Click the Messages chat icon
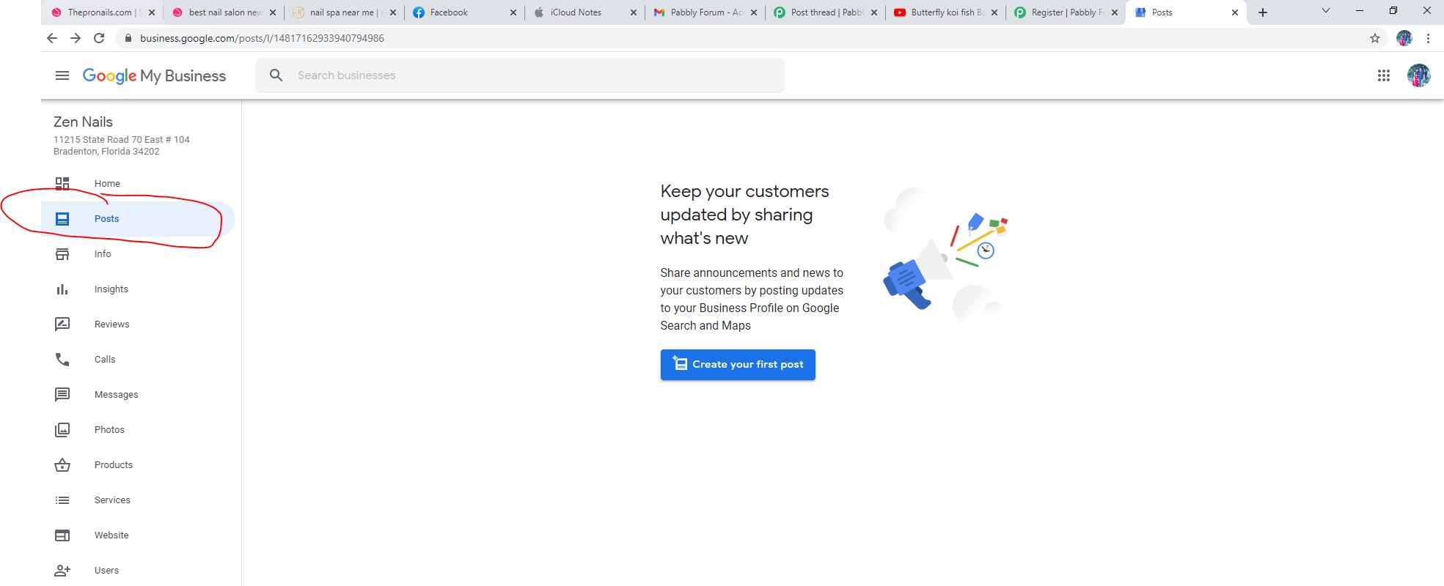The width and height of the screenshot is (1444, 586). click(62, 394)
